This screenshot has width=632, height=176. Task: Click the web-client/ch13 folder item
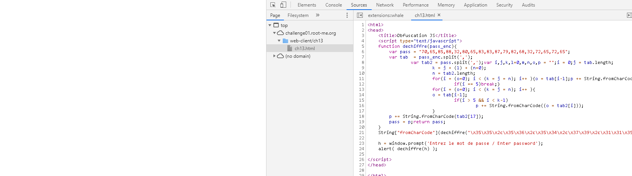[x=306, y=41]
